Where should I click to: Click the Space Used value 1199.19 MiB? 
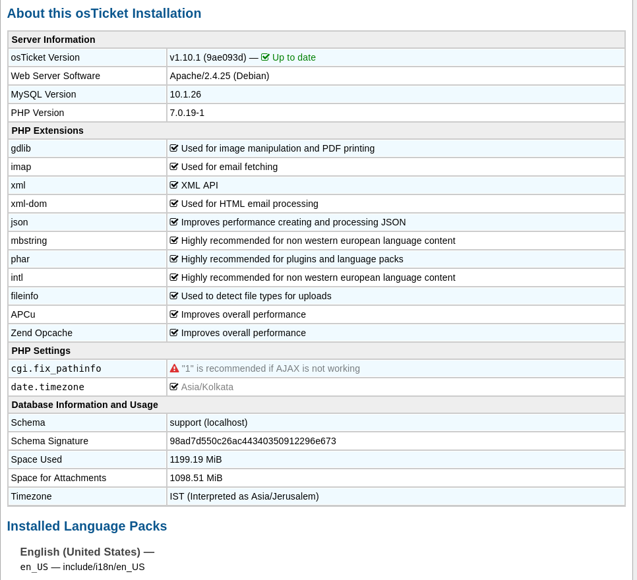pyautogui.click(x=195, y=459)
